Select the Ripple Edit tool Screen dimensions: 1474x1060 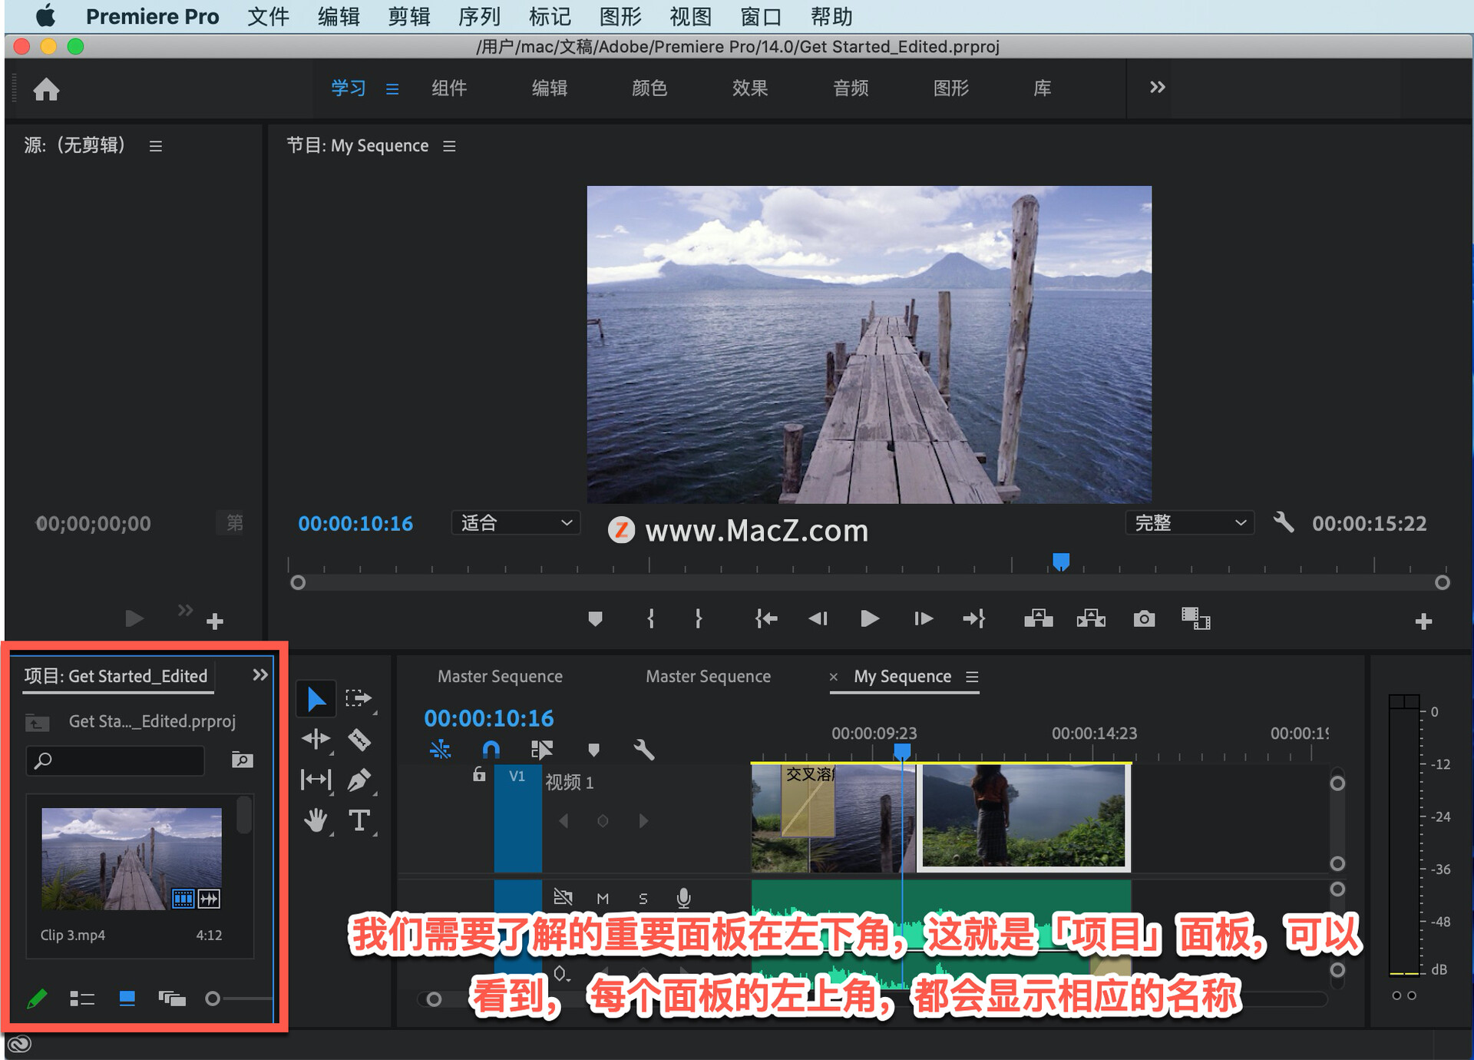(x=316, y=740)
